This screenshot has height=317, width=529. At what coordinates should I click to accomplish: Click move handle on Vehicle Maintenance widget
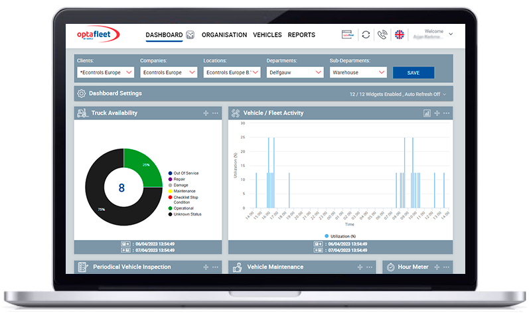[x=360, y=267]
